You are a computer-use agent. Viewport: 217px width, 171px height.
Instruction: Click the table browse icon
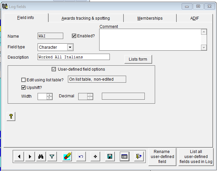124,156
